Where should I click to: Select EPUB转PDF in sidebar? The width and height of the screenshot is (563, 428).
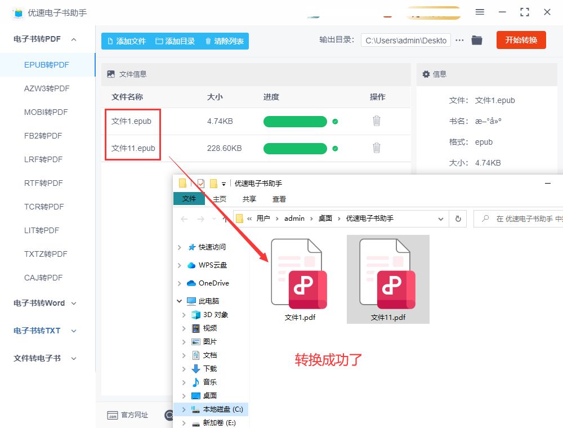[x=47, y=65]
